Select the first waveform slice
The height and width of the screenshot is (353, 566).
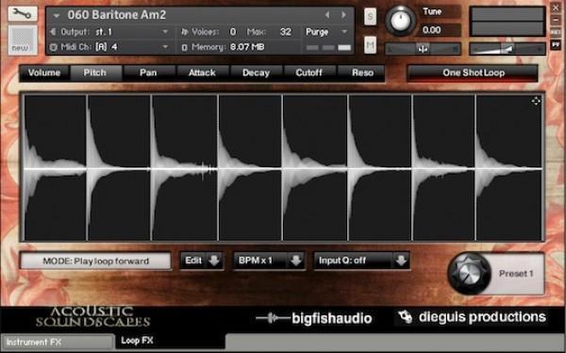tap(56, 168)
